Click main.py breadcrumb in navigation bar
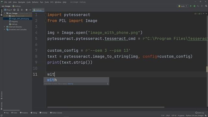208x117 pixels. tap(17, 6)
